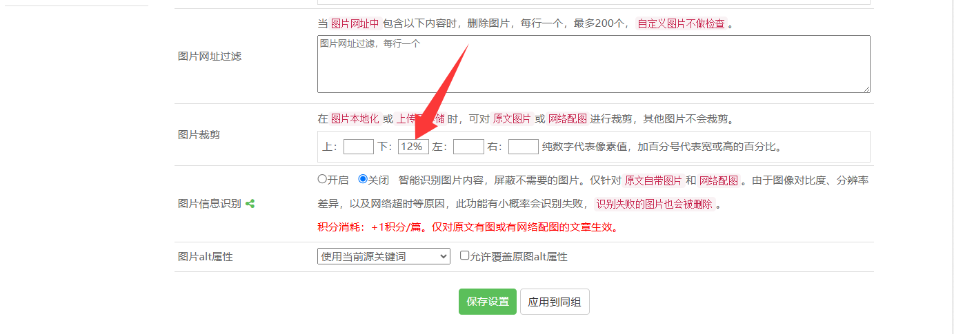Viewport: 954px width, 334px height.
Task: Select the 关闭 radio button
Action: [x=363, y=179]
